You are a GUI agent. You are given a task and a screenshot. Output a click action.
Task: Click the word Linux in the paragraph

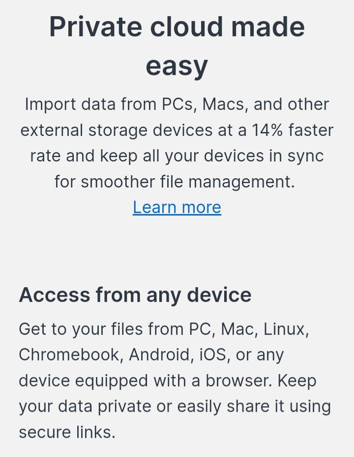286,329
